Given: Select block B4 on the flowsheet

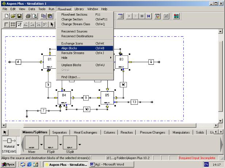Looking at the screenshot, I should tap(64, 97).
